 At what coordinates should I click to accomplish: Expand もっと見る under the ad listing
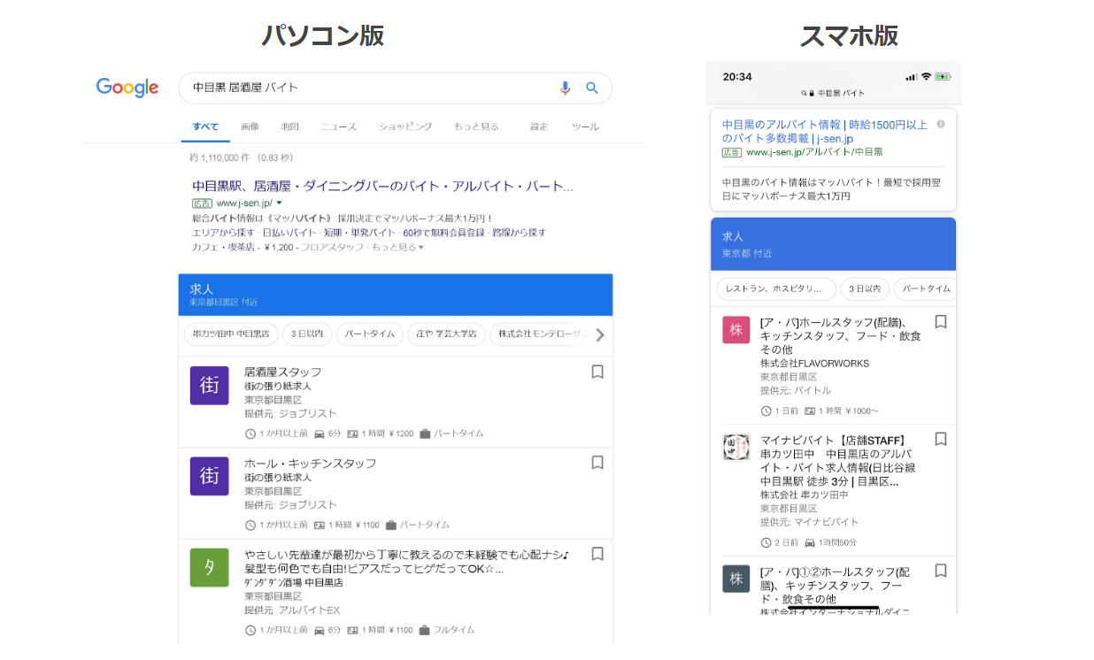398,247
